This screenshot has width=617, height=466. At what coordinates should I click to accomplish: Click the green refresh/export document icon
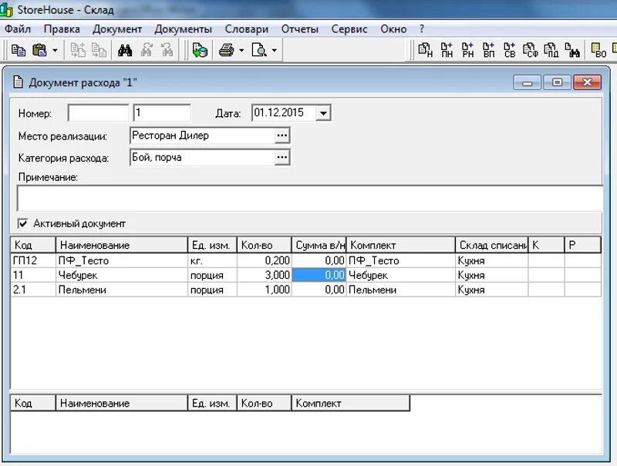200,50
